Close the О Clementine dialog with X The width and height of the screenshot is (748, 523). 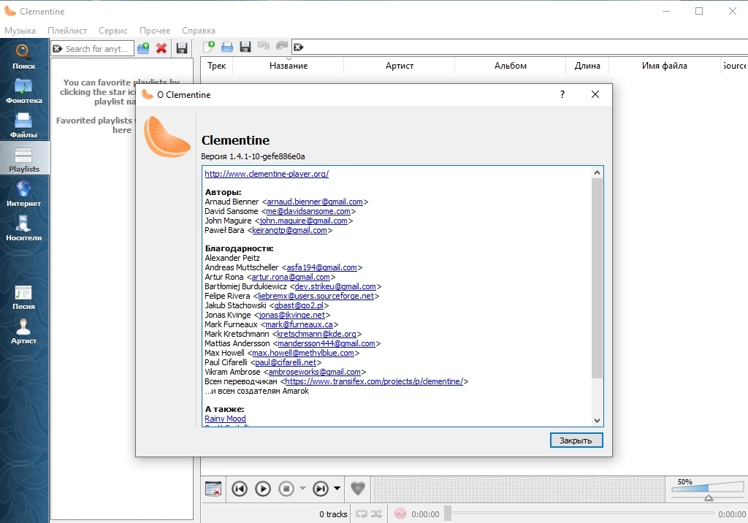coord(595,94)
